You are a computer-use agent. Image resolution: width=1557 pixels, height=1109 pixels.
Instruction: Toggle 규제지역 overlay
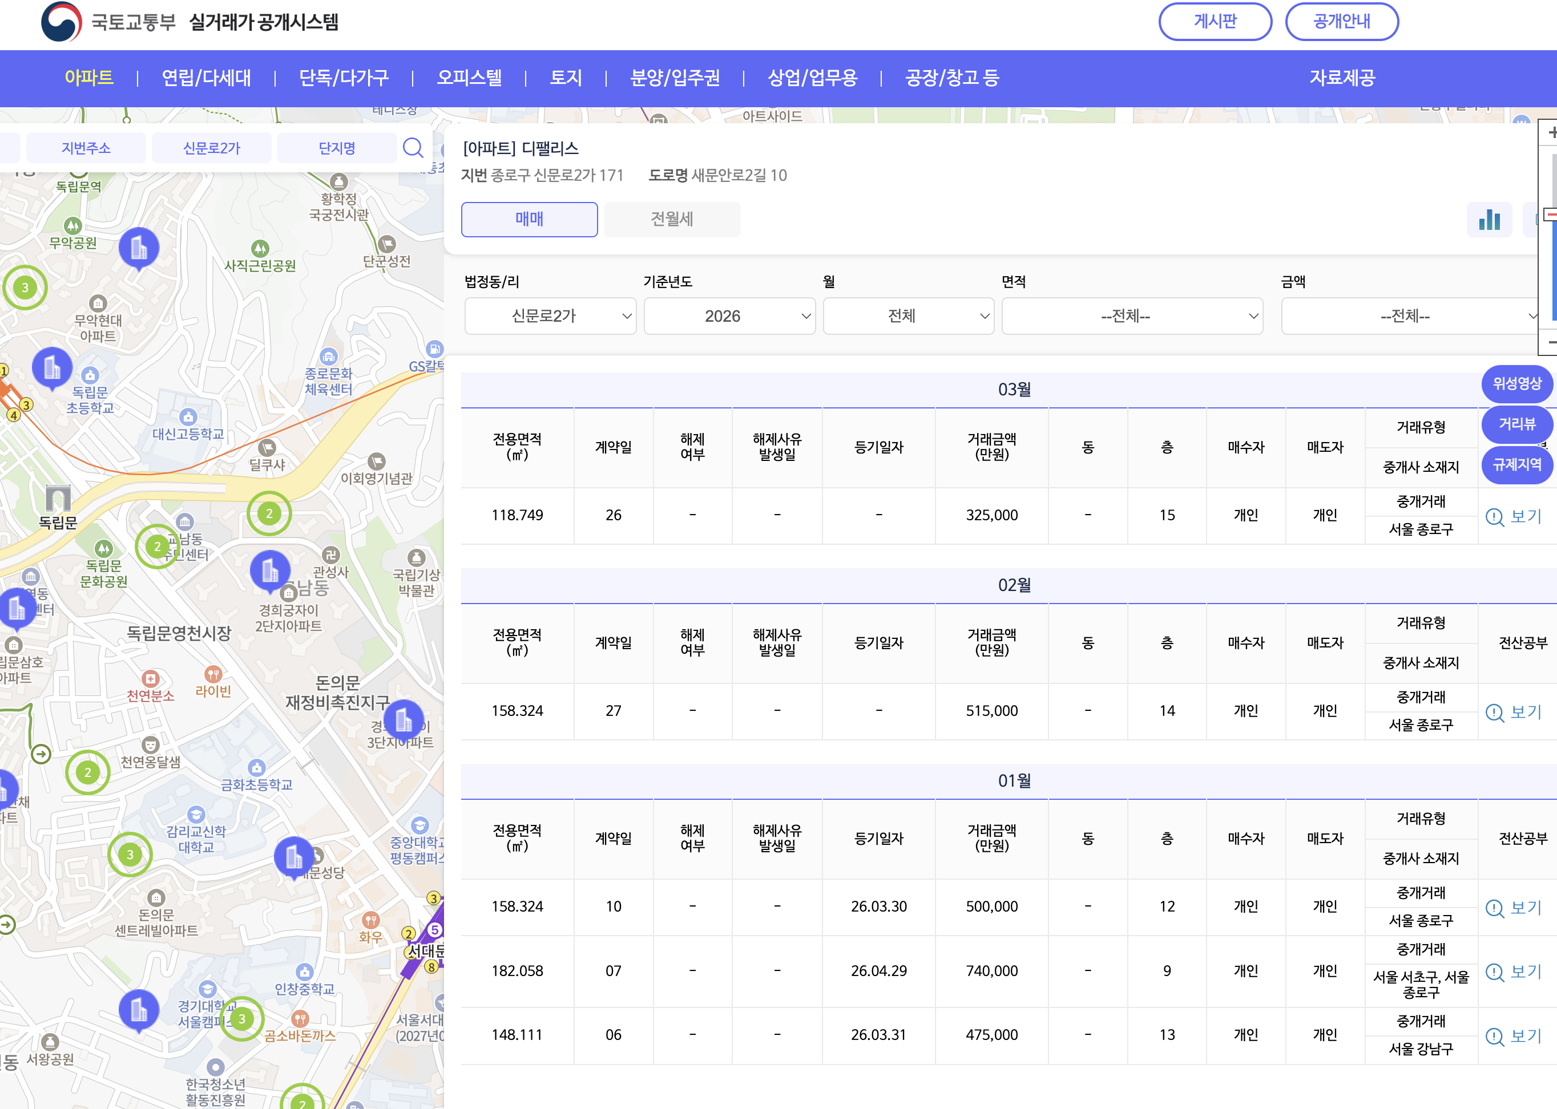point(1516,465)
